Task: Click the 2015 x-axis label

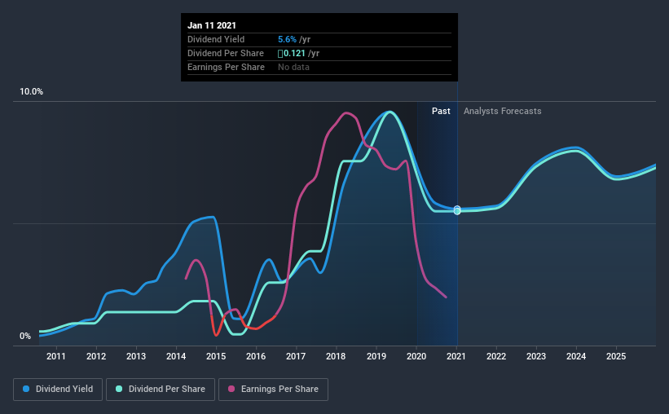Action: pos(216,356)
